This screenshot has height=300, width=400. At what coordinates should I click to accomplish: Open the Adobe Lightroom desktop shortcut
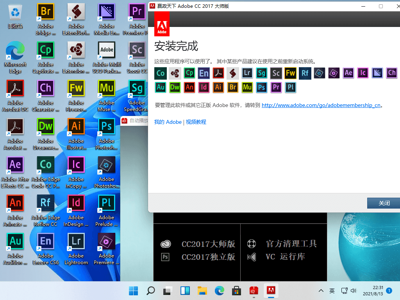[76, 249]
